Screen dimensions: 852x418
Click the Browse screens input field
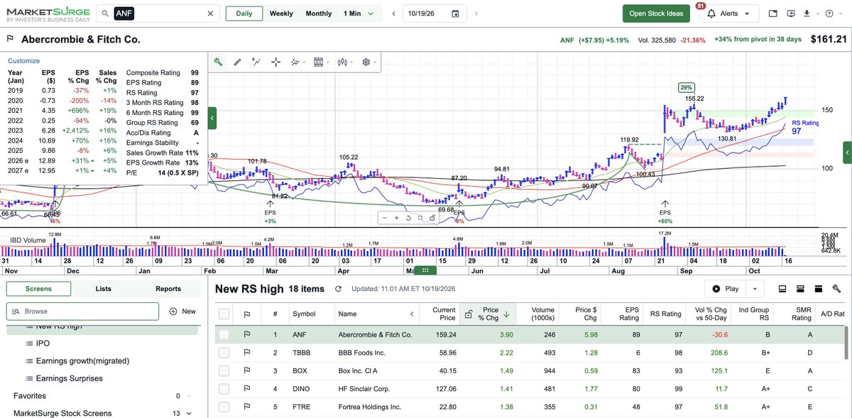82,312
